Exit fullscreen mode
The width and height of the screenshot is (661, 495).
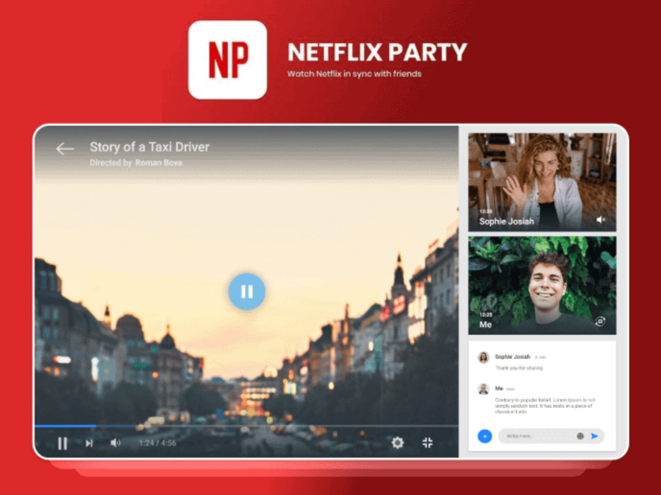[427, 443]
